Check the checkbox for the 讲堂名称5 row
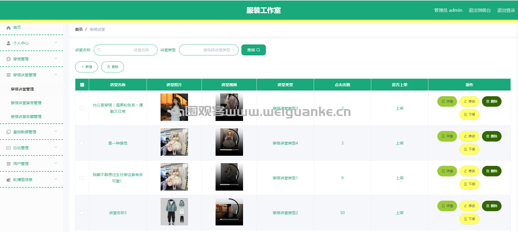Viewport: 518px width, 232px height. [x=82, y=213]
